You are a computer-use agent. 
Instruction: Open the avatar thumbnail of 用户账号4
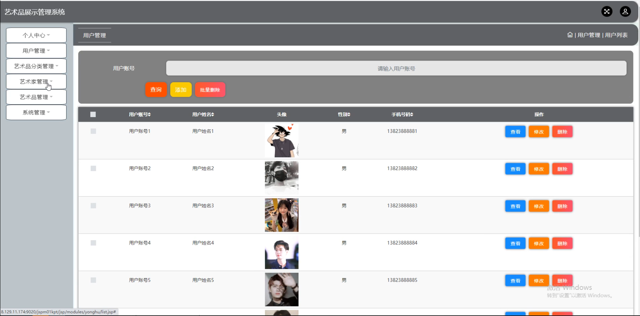click(x=282, y=252)
